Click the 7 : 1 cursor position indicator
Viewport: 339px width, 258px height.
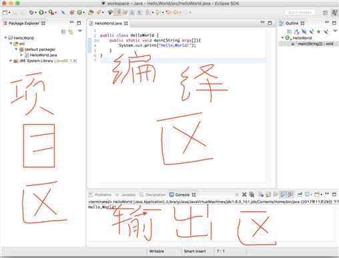point(220,251)
